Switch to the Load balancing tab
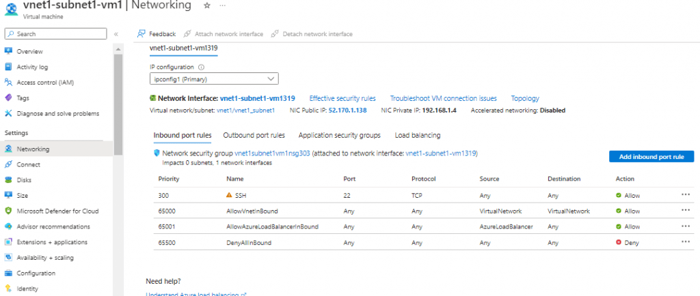This screenshot has width=700, height=296. tap(417, 136)
